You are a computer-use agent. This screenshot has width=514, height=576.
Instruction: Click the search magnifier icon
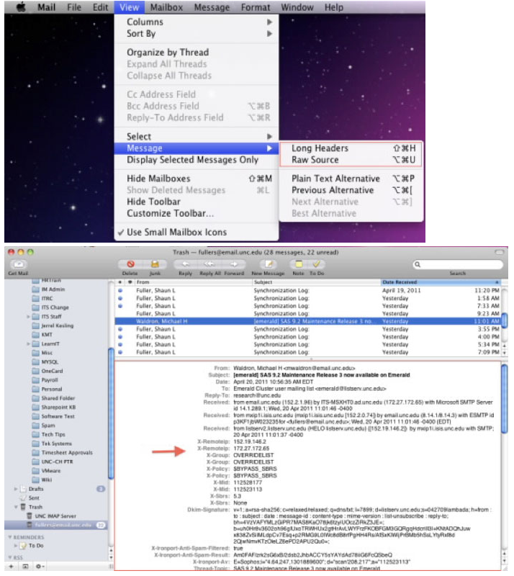(418, 265)
